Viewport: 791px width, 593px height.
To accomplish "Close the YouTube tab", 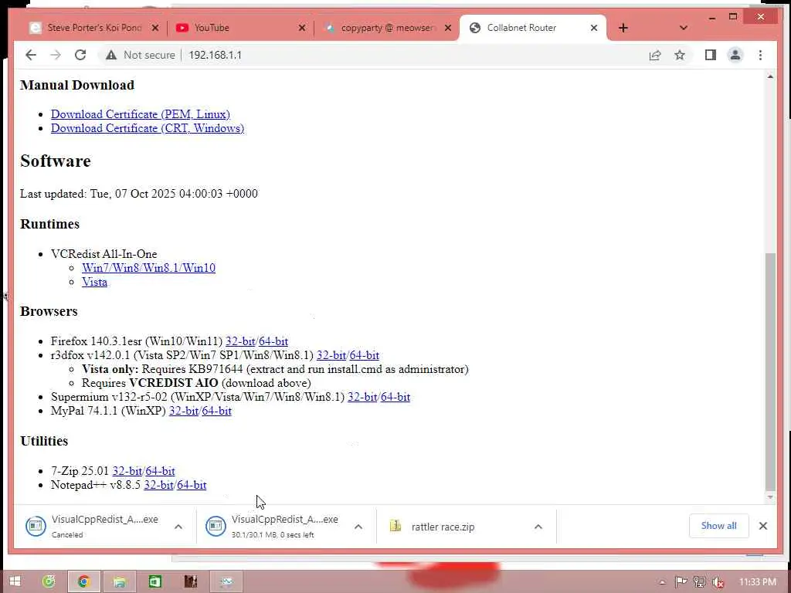I will 302,28.
